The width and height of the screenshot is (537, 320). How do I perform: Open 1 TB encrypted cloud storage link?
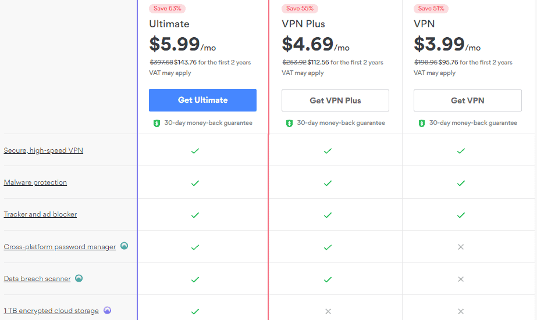(x=51, y=311)
